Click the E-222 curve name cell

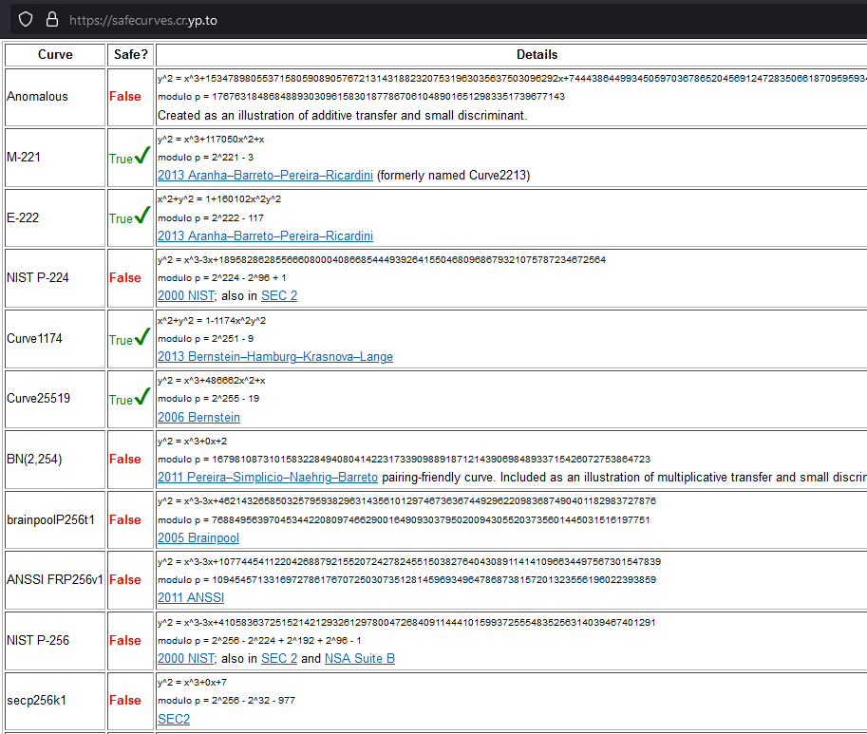(55, 217)
